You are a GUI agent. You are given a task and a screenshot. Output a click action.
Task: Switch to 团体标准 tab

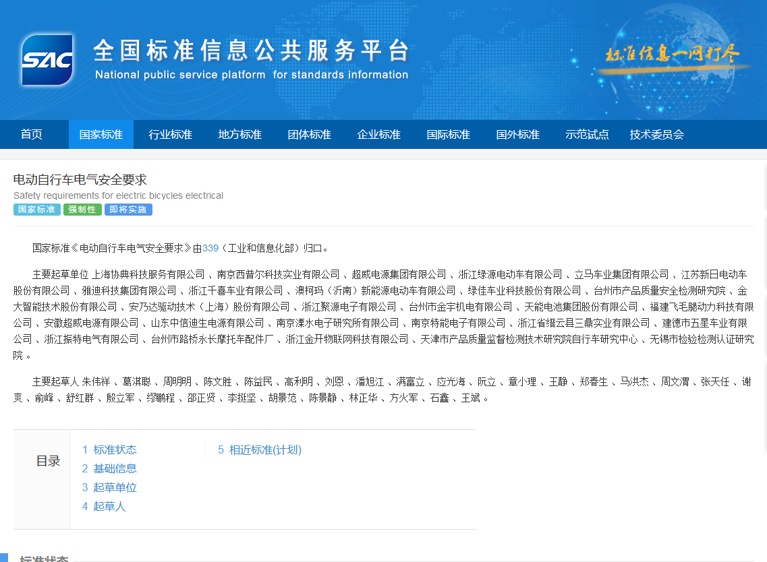pos(310,135)
